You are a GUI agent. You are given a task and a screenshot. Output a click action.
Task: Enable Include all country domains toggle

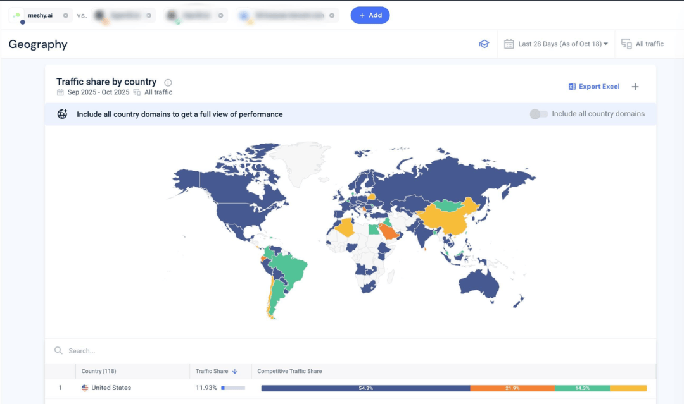538,114
